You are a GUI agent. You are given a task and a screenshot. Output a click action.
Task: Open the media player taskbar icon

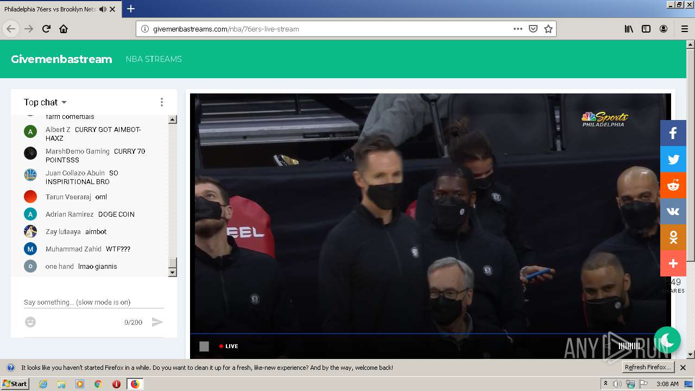(80, 384)
